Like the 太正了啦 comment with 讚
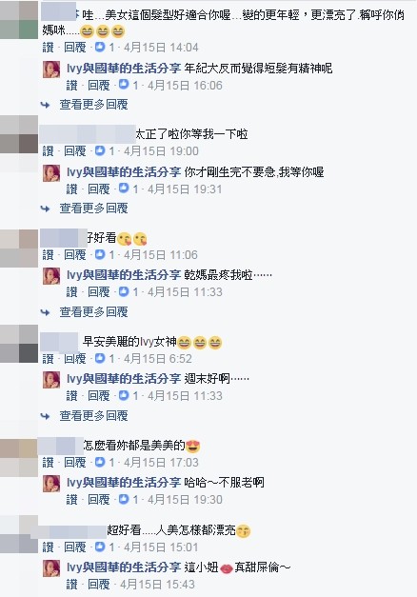The width and height of the screenshot is (417, 597). [x=48, y=151]
